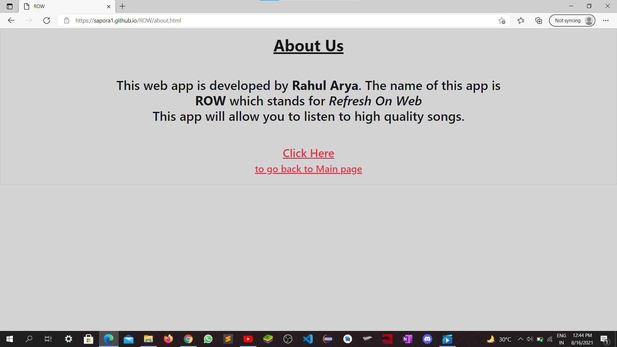Click the address bar URL

click(x=129, y=21)
